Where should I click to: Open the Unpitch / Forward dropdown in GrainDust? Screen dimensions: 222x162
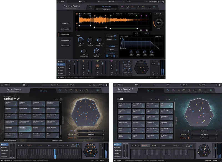[139, 14]
